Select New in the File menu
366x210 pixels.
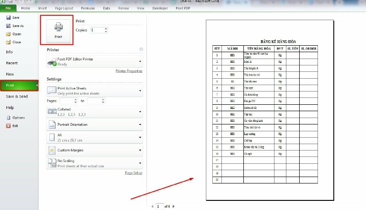click(10, 74)
